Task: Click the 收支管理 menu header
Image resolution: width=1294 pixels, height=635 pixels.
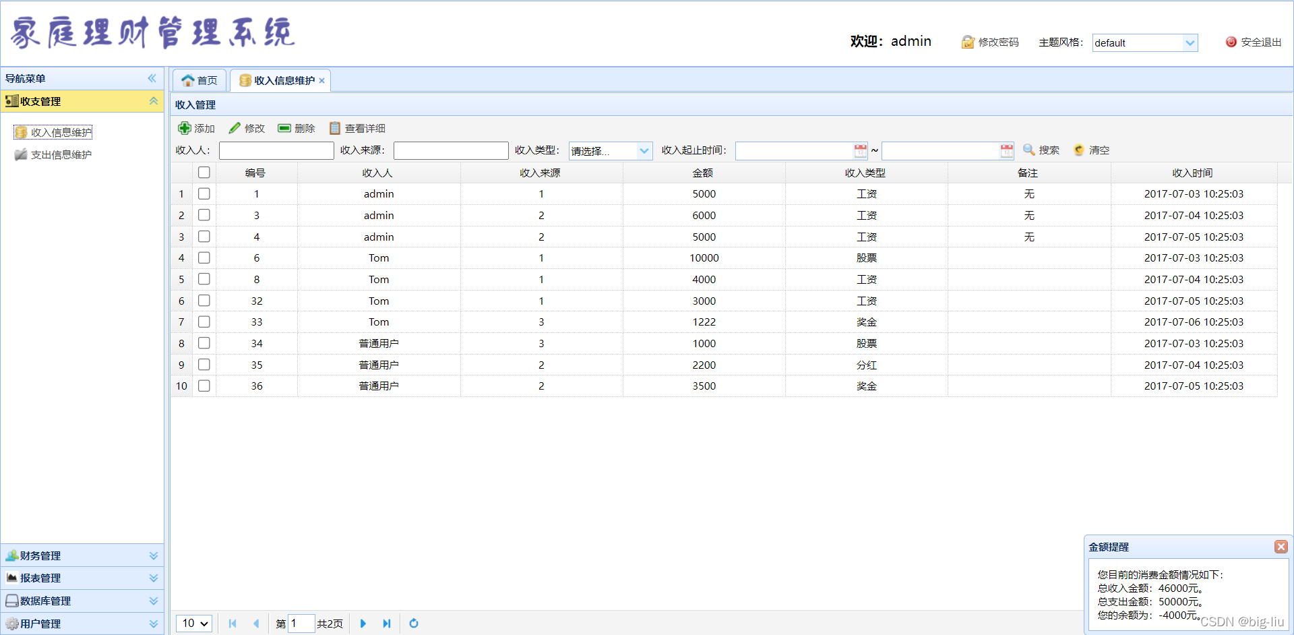Action: (x=82, y=101)
